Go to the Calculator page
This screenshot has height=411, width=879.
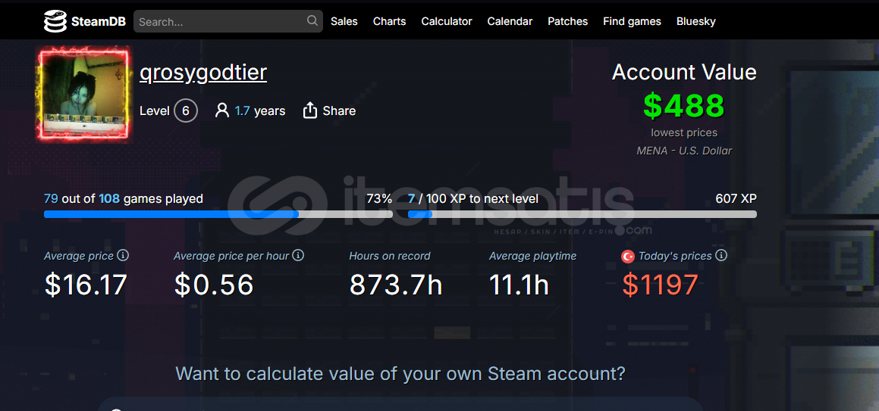pyautogui.click(x=447, y=21)
